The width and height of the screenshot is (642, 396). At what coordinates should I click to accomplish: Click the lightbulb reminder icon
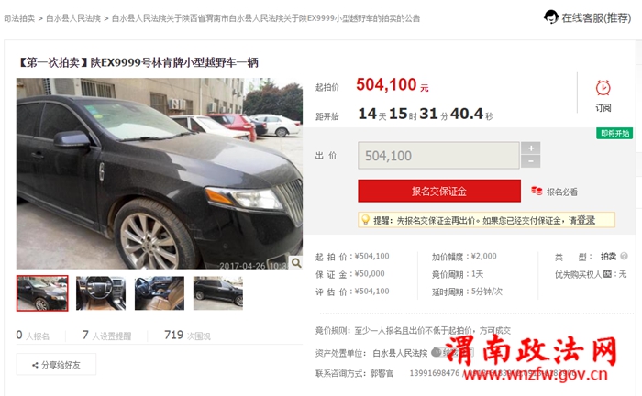365,220
